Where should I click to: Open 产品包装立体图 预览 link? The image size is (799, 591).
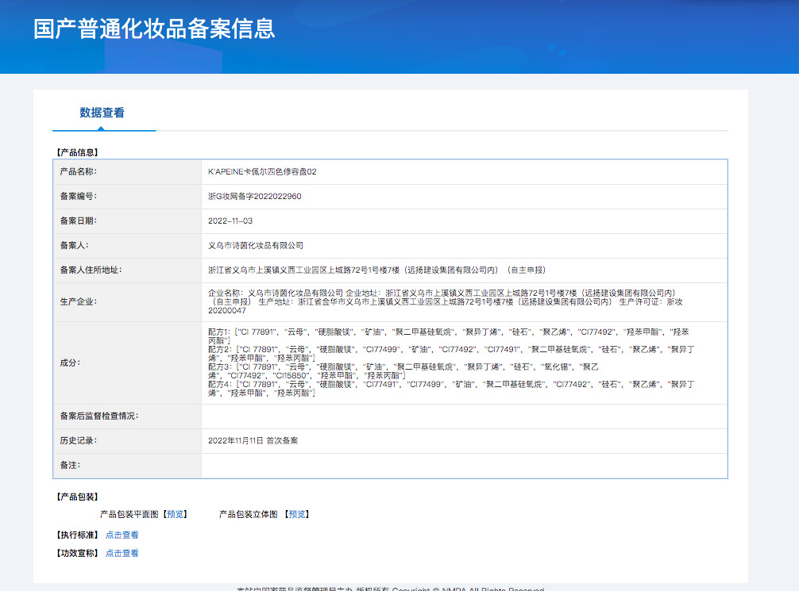click(297, 514)
